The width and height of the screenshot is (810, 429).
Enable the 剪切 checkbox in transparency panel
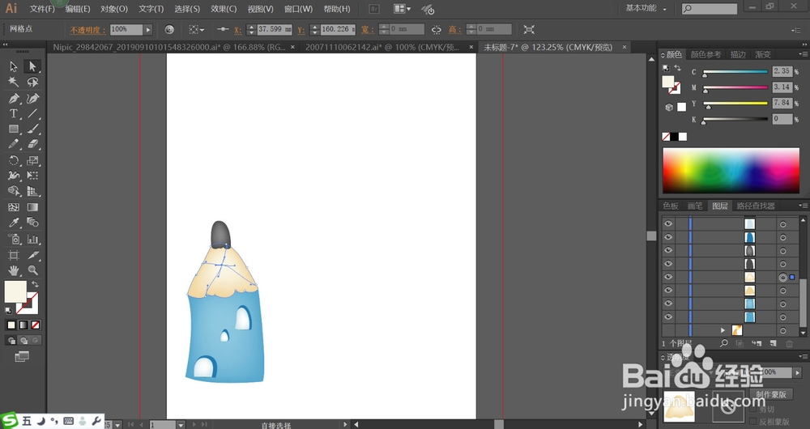click(x=752, y=410)
